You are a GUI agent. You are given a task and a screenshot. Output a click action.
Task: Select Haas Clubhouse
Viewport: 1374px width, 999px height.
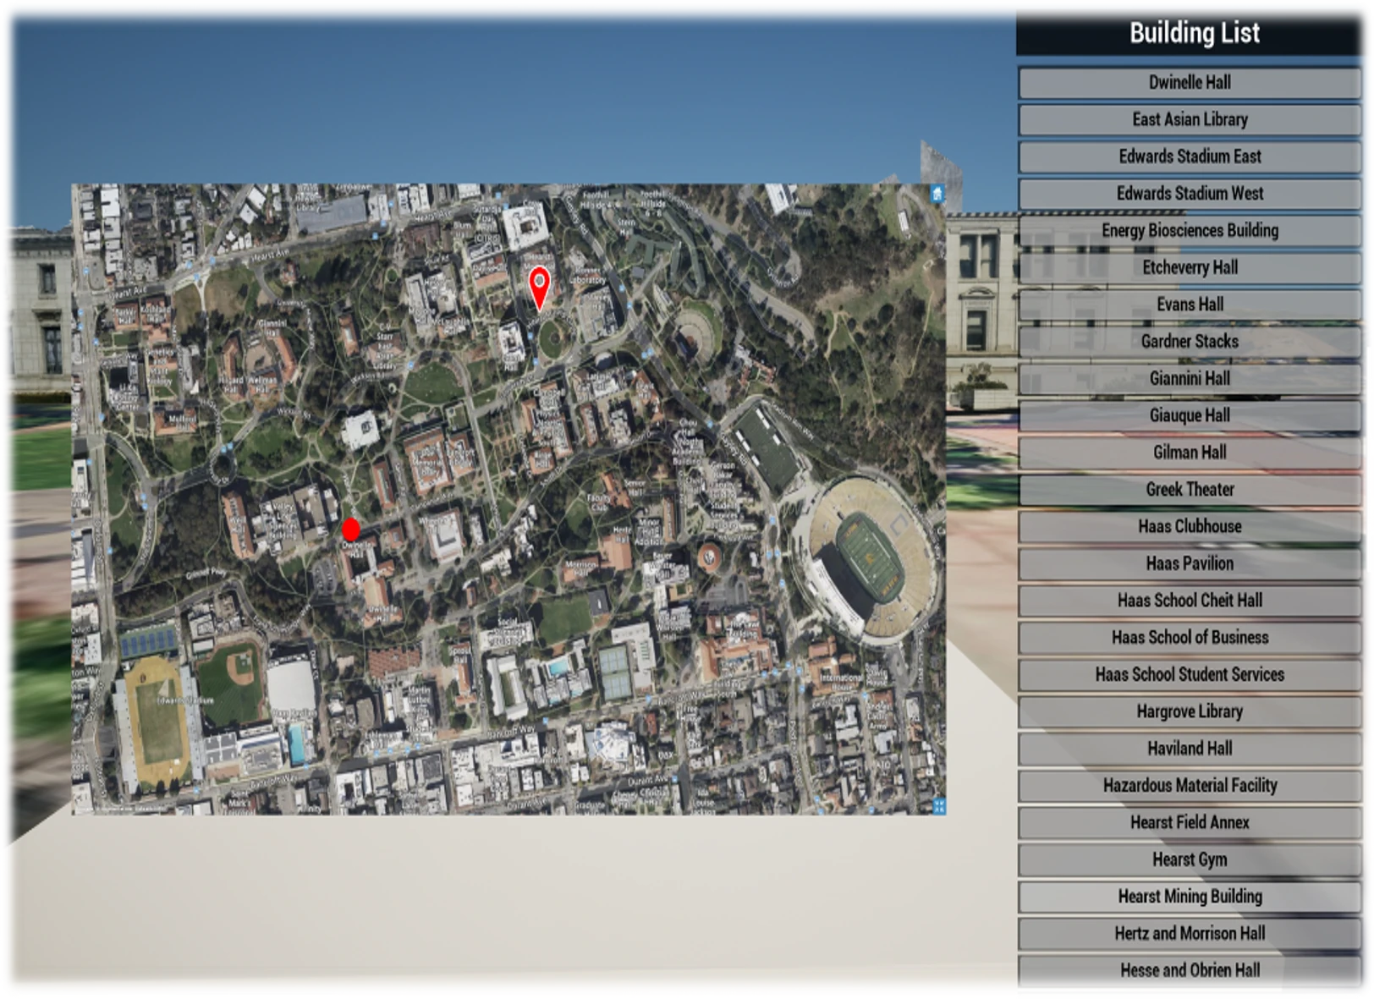click(x=1189, y=526)
